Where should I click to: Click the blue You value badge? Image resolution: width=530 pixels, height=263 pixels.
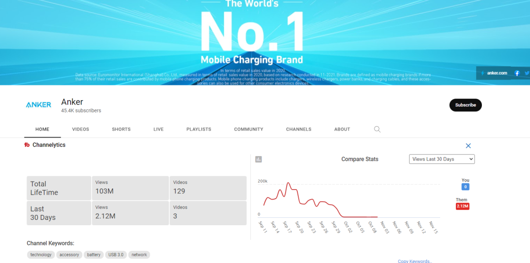pyautogui.click(x=465, y=187)
